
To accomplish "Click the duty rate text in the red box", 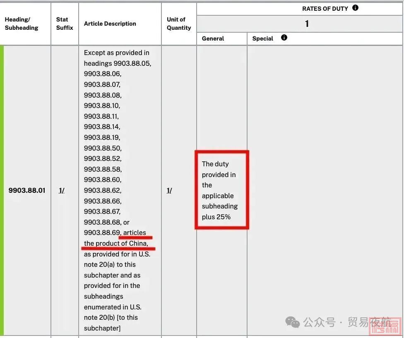I will point(219,190).
